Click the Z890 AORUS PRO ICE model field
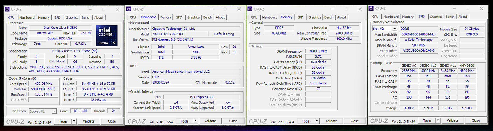Screen dimensions: 493x131 click(x=179, y=34)
